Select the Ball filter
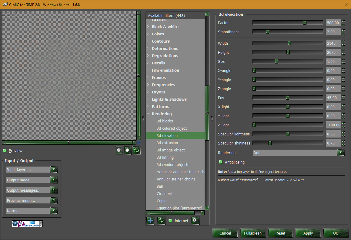The height and width of the screenshot is (240, 351). [160, 186]
